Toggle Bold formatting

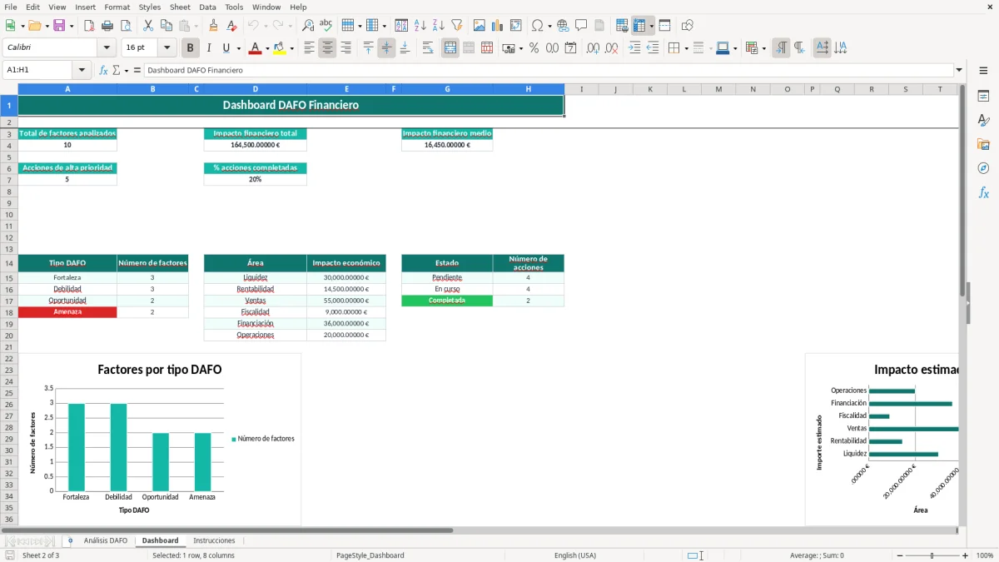click(x=191, y=48)
